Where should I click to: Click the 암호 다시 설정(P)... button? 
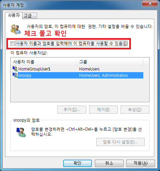[120, 142]
